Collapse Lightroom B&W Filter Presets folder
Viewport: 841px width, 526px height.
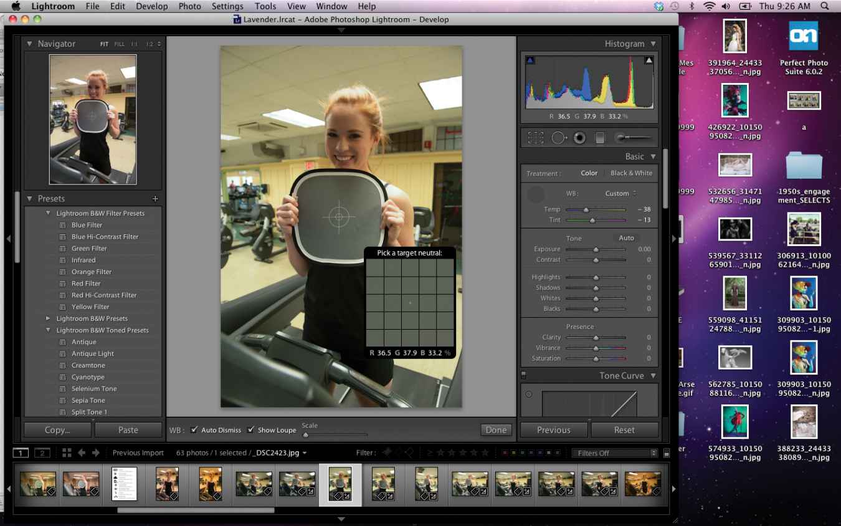(x=48, y=213)
